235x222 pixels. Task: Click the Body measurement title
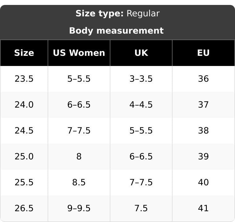click(x=116, y=31)
